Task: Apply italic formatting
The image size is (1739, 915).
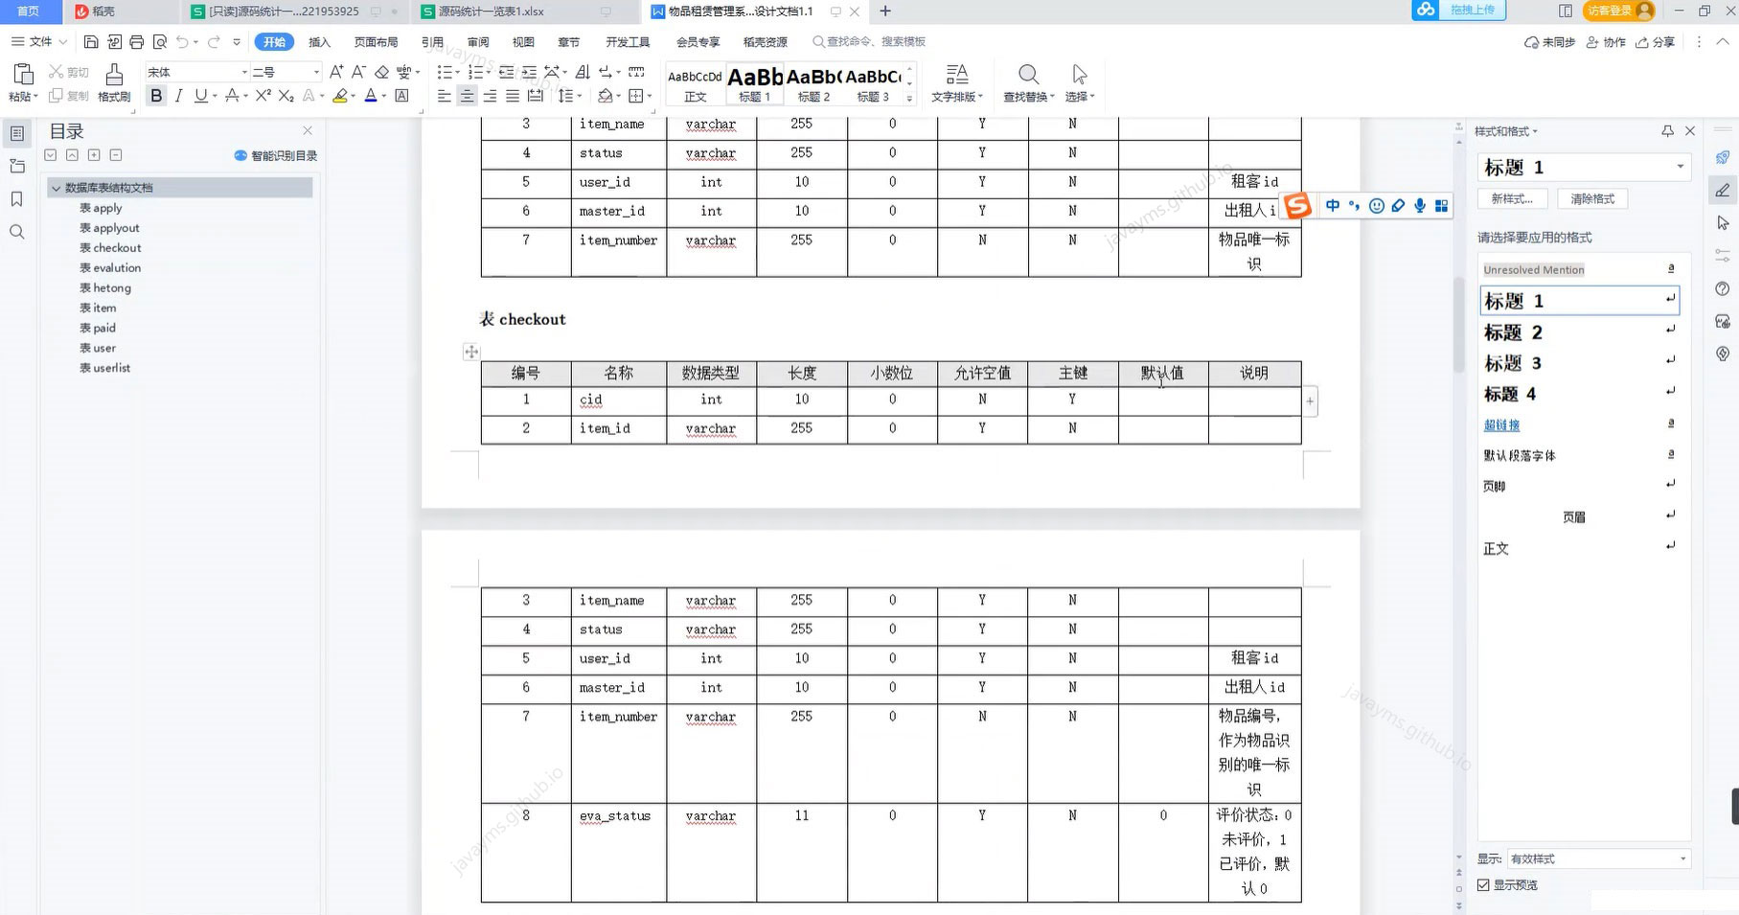Action: point(178,96)
